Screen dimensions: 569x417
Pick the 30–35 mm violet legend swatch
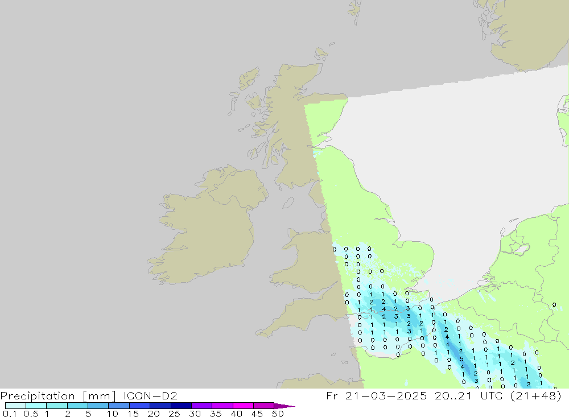[x=201, y=406]
